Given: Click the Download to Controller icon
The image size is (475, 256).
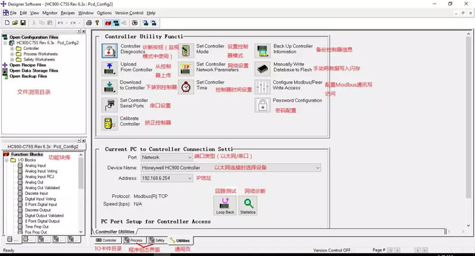Looking at the screenshot, I should 109,87.
